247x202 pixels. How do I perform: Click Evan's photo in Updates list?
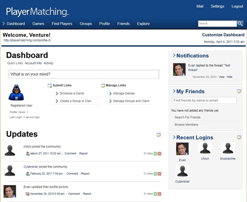(x=10, y=191)
